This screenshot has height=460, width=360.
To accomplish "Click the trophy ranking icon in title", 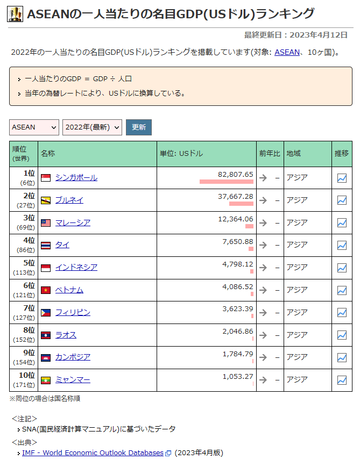I will [15, 14].
